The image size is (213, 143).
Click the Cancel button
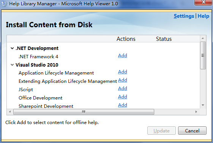[x=192, y=131]
